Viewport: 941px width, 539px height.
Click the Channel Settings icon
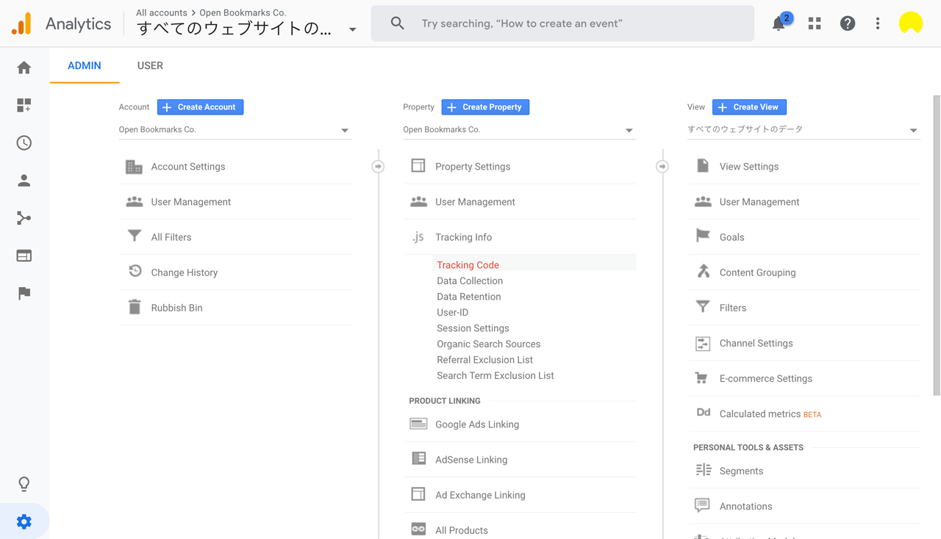point(703,343)
